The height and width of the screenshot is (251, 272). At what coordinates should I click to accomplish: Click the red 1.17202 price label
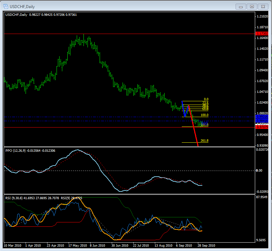coord(262,34)
